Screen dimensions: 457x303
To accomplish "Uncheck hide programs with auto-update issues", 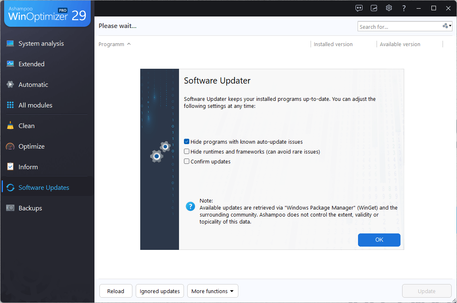I will coord(186,141).
